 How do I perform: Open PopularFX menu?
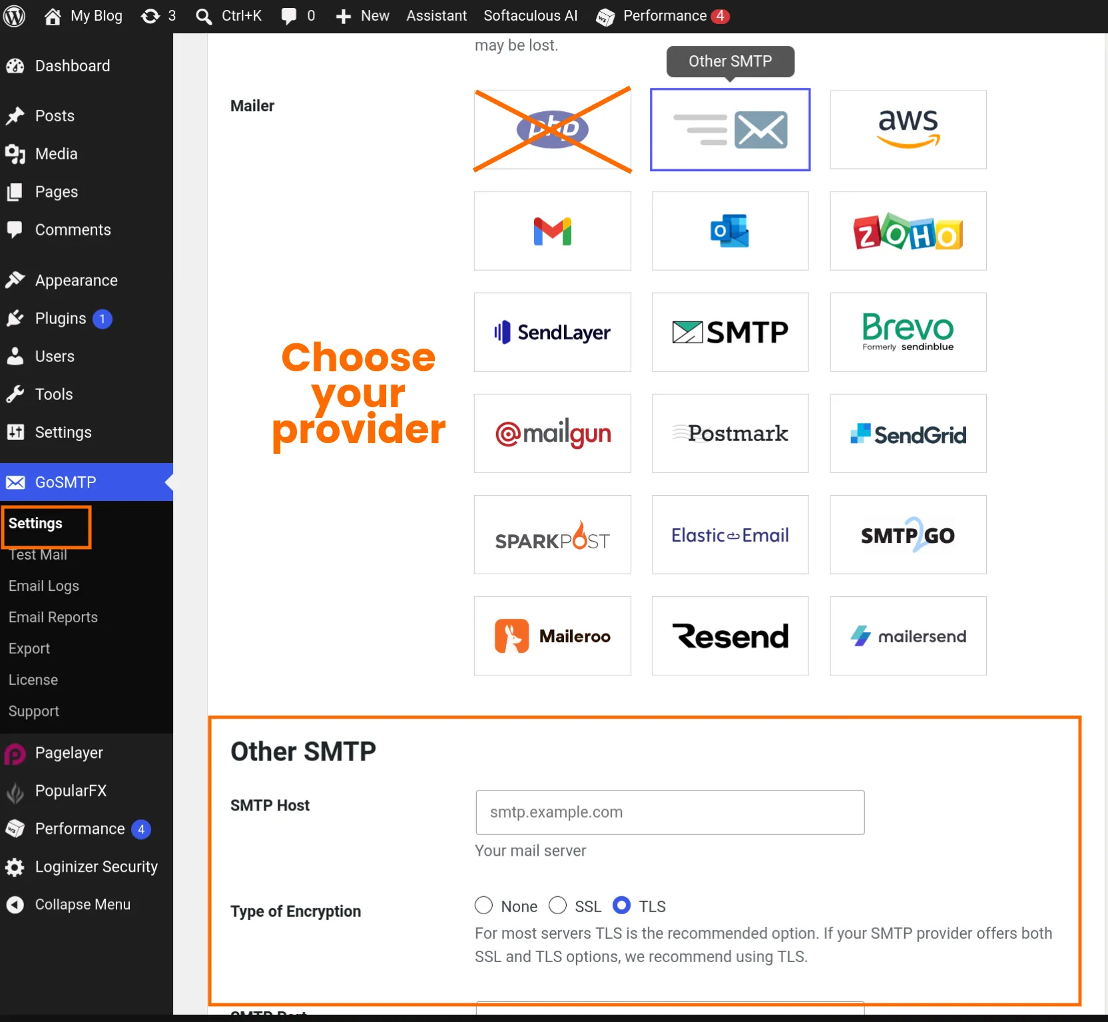pos(87,791)
